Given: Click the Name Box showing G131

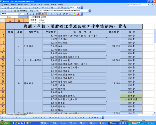Looking at the screenshot, I should pos(9,17).
